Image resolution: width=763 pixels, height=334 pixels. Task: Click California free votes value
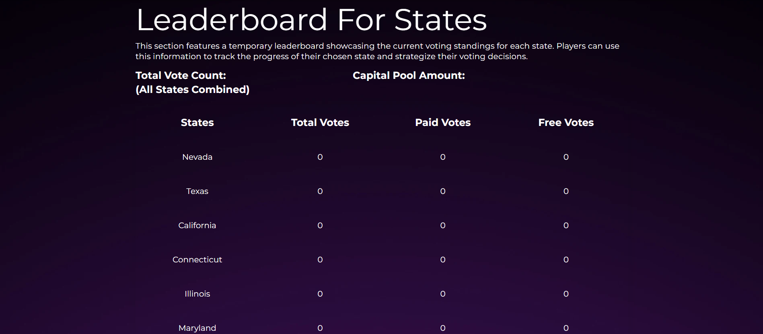click(566, 225)
